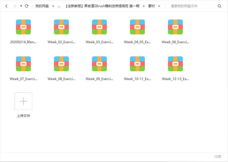Click the forward navigation arrow
228x162 pixels.
coord(15,6)
